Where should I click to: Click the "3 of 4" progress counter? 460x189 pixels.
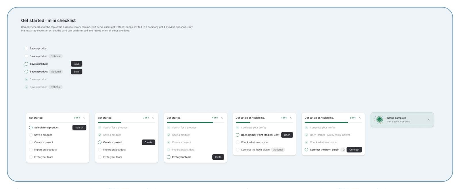[x=353, y=118]
